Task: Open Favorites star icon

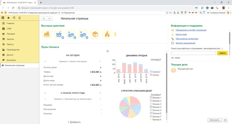Action: (8, 18)
